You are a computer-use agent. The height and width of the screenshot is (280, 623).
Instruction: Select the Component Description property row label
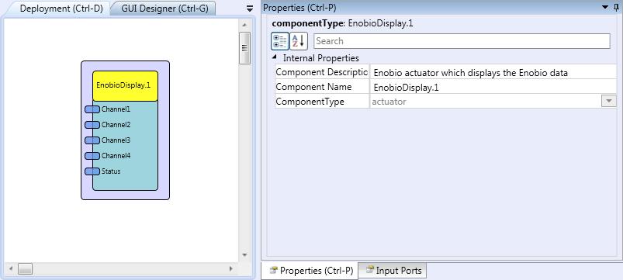(322, 72)
